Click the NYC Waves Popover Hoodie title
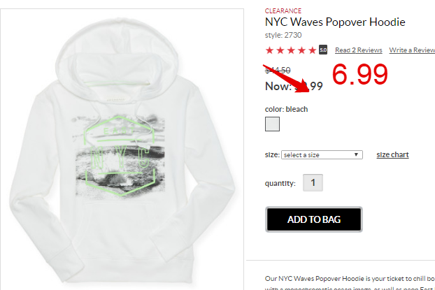 (335, 22)
